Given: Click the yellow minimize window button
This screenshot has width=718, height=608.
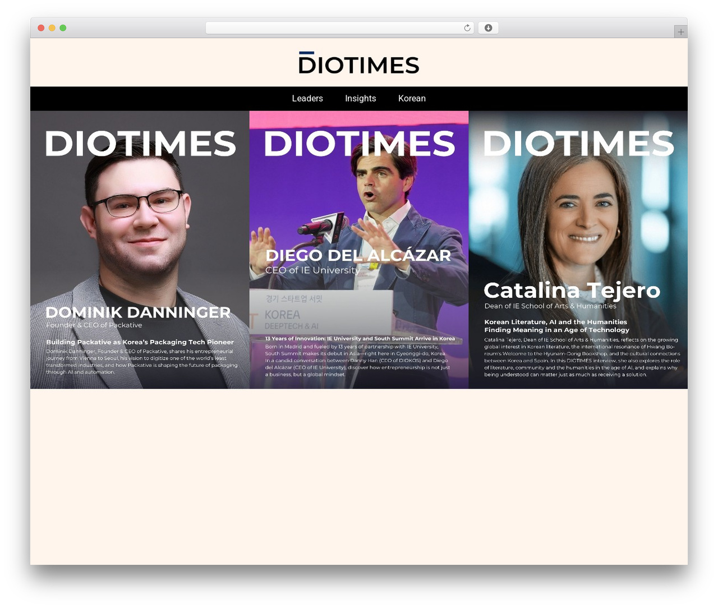Looking at the screenshot, I should 52,28.
